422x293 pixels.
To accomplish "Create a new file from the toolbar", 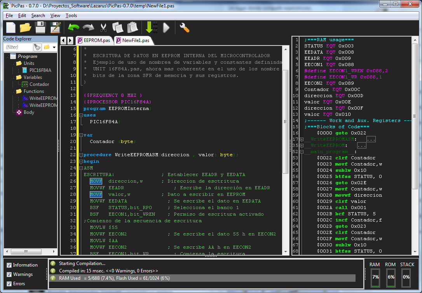I will click(x=11, y=28).
